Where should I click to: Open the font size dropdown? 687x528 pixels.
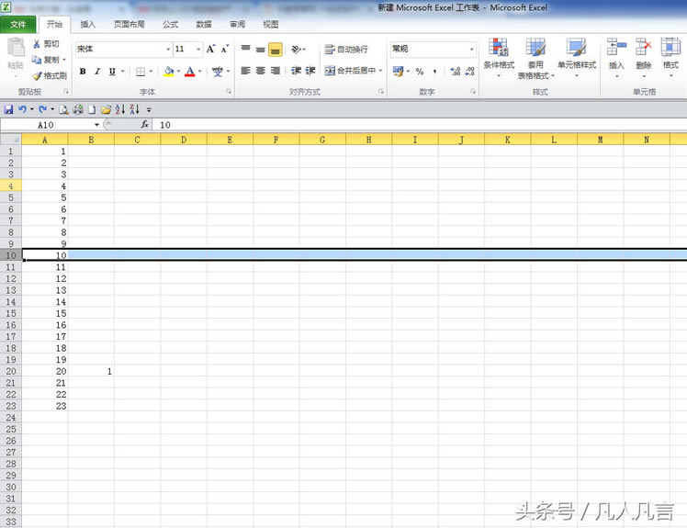point(198,50)
